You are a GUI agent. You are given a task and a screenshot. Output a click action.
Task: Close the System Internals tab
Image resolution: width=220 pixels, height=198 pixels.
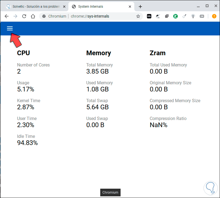click(x=130, y=6)
